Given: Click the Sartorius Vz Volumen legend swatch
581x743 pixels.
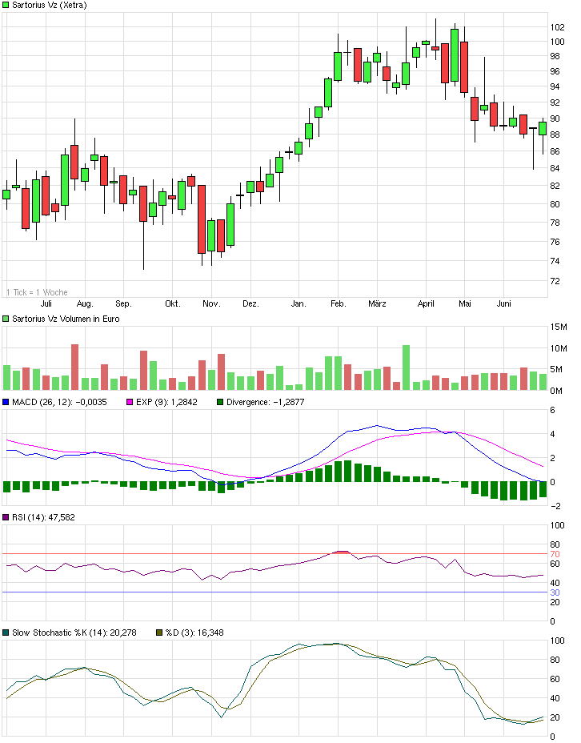Looking at the screenshot, I should (6, 319).
